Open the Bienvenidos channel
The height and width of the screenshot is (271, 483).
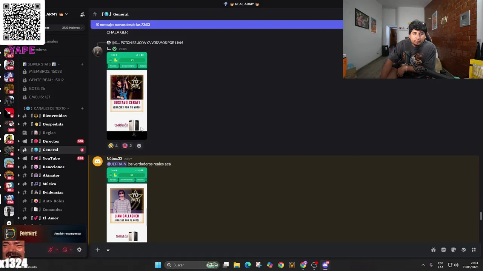(53, 116)
